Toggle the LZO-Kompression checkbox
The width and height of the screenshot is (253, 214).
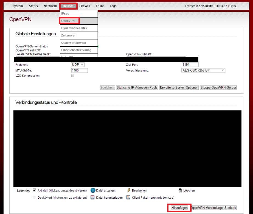tap(73, 76)
